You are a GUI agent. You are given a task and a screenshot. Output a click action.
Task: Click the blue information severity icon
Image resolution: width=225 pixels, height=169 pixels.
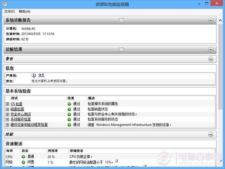pyautogui.click(x=34, y=75)
